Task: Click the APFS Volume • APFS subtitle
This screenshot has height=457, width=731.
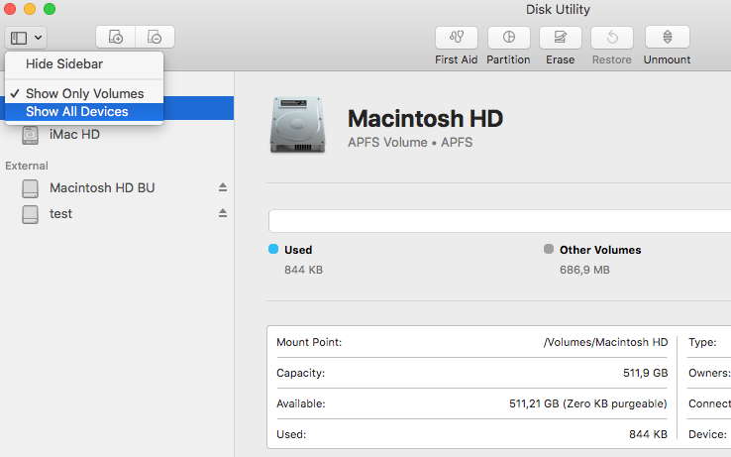Action: click(410, 143)
